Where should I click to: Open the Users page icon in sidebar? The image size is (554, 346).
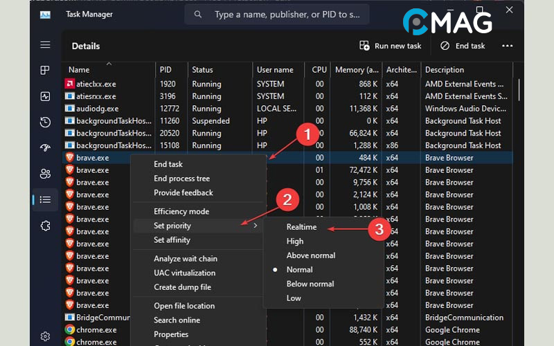click(45, 174)
